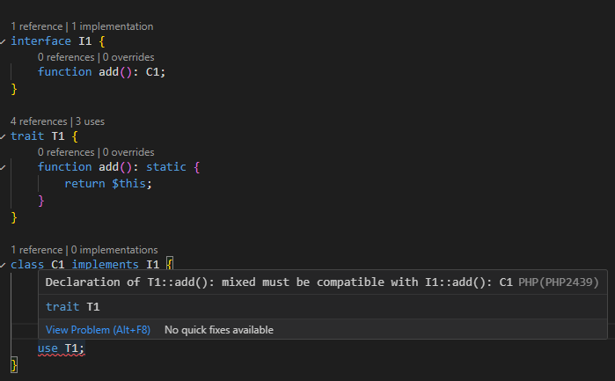Click the underlined 'use' keyword with error

(48, 348)
